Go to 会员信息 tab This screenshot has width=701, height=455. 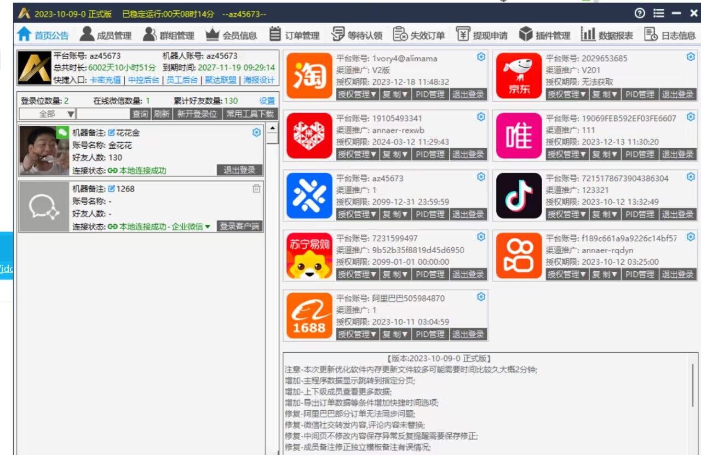tap(231, 35)
